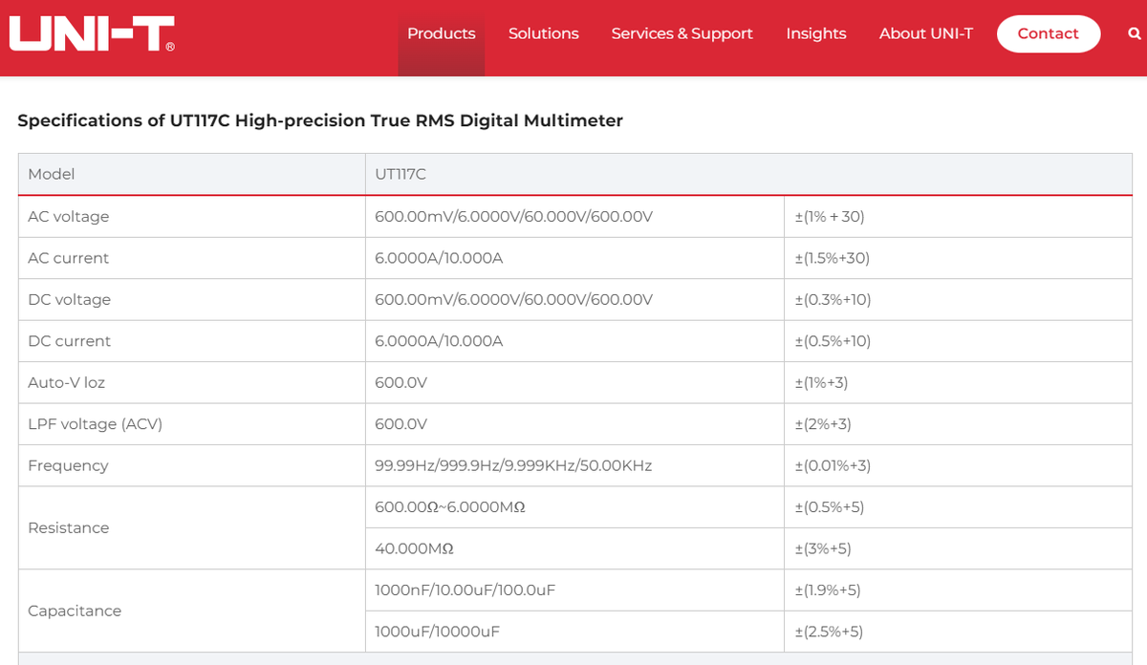Open the Insights menu
Viewport: 1147px width, 665px height.
coord(816,33)
